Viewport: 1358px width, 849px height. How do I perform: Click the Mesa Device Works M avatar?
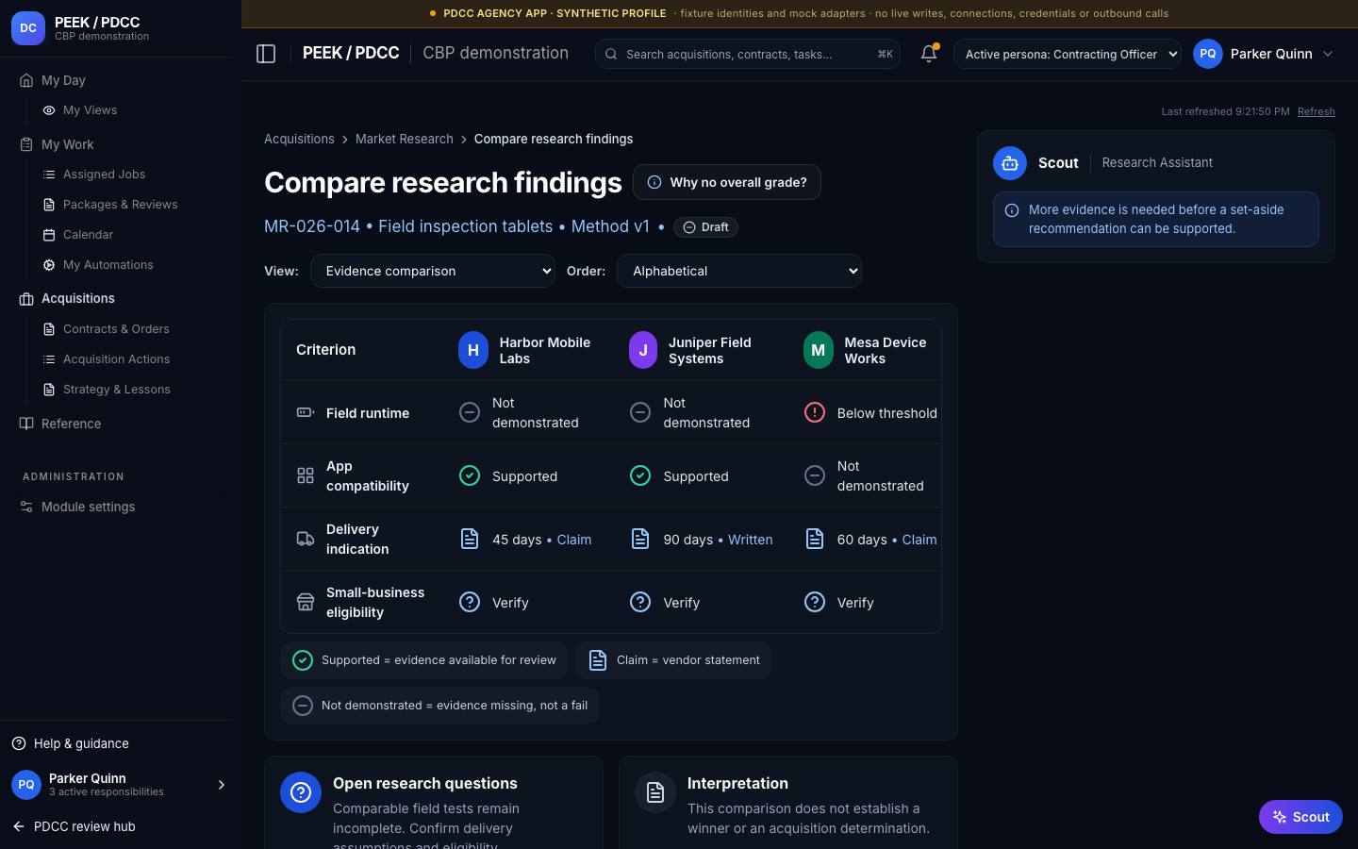818,350
